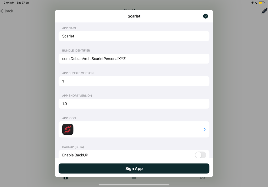268x187 pixels.
Task: Tap the Wi-Fi status icon
Action: pyautogui.click(x=253, y=3)
